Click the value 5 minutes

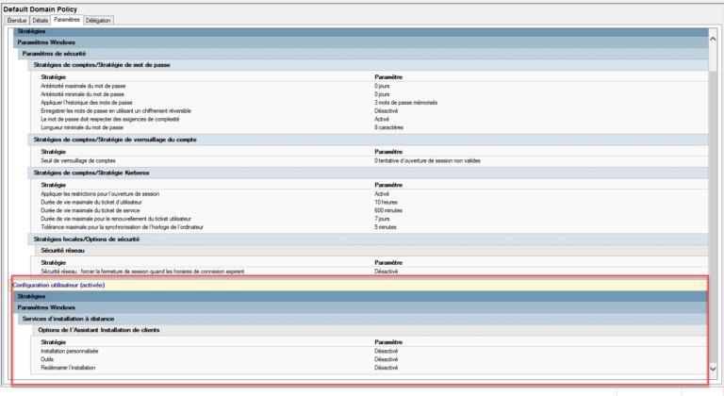(386, 227)
